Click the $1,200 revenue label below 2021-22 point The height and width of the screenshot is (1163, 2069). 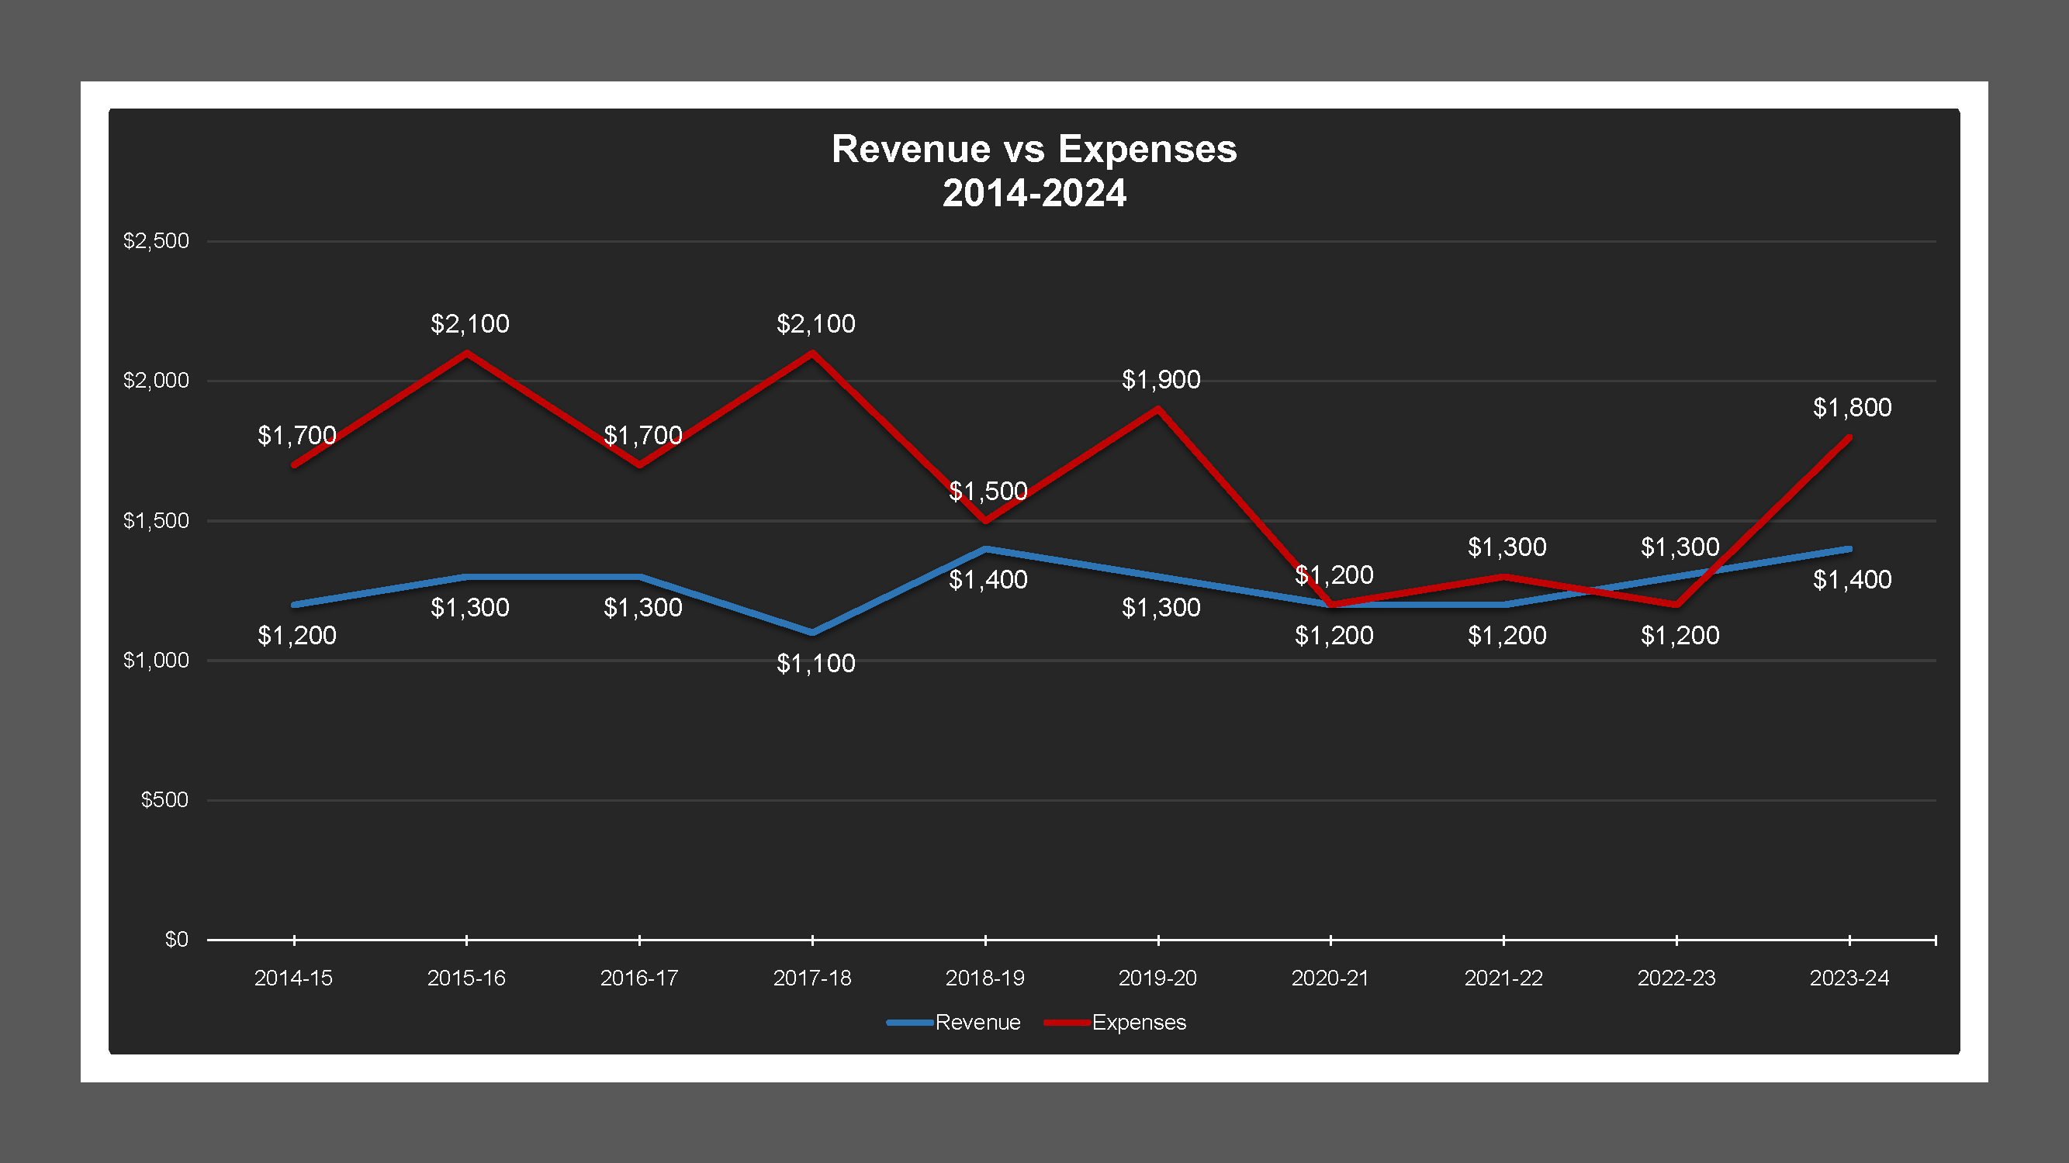pyautogui.click(x=1507, y=636)
